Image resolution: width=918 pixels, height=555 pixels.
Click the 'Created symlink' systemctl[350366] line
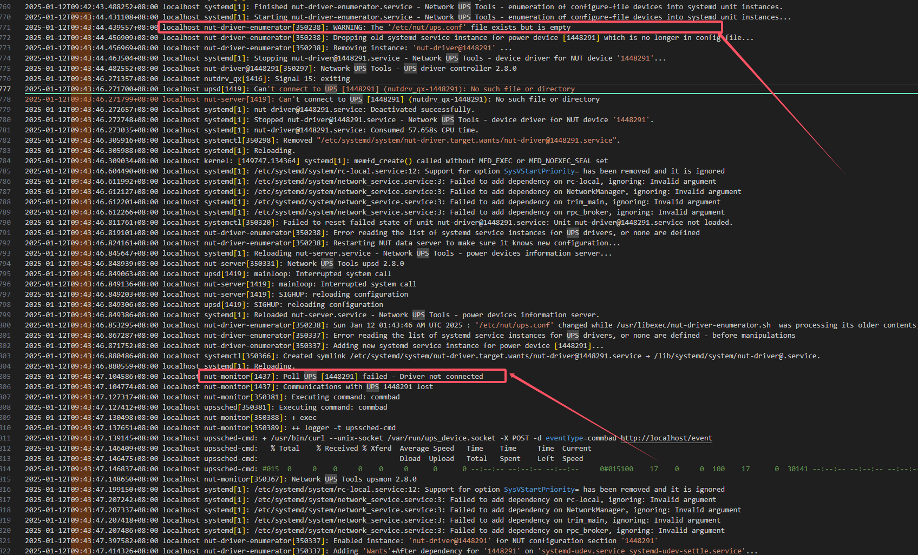[423, 356]
